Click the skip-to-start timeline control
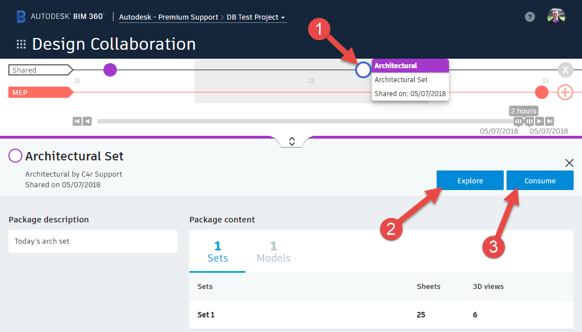This screenshot has height=332, width=582. [x=77, y=121]
